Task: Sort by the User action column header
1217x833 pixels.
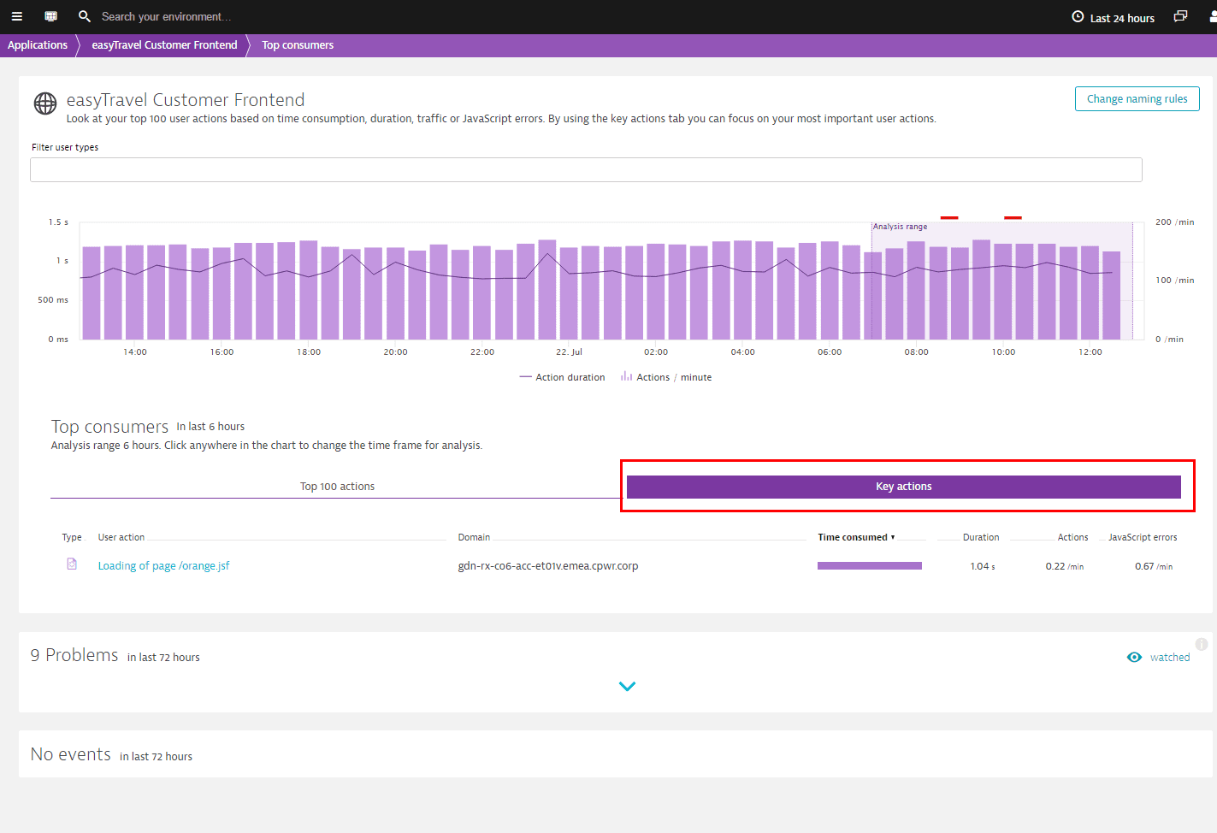Action: click(121, 537)
